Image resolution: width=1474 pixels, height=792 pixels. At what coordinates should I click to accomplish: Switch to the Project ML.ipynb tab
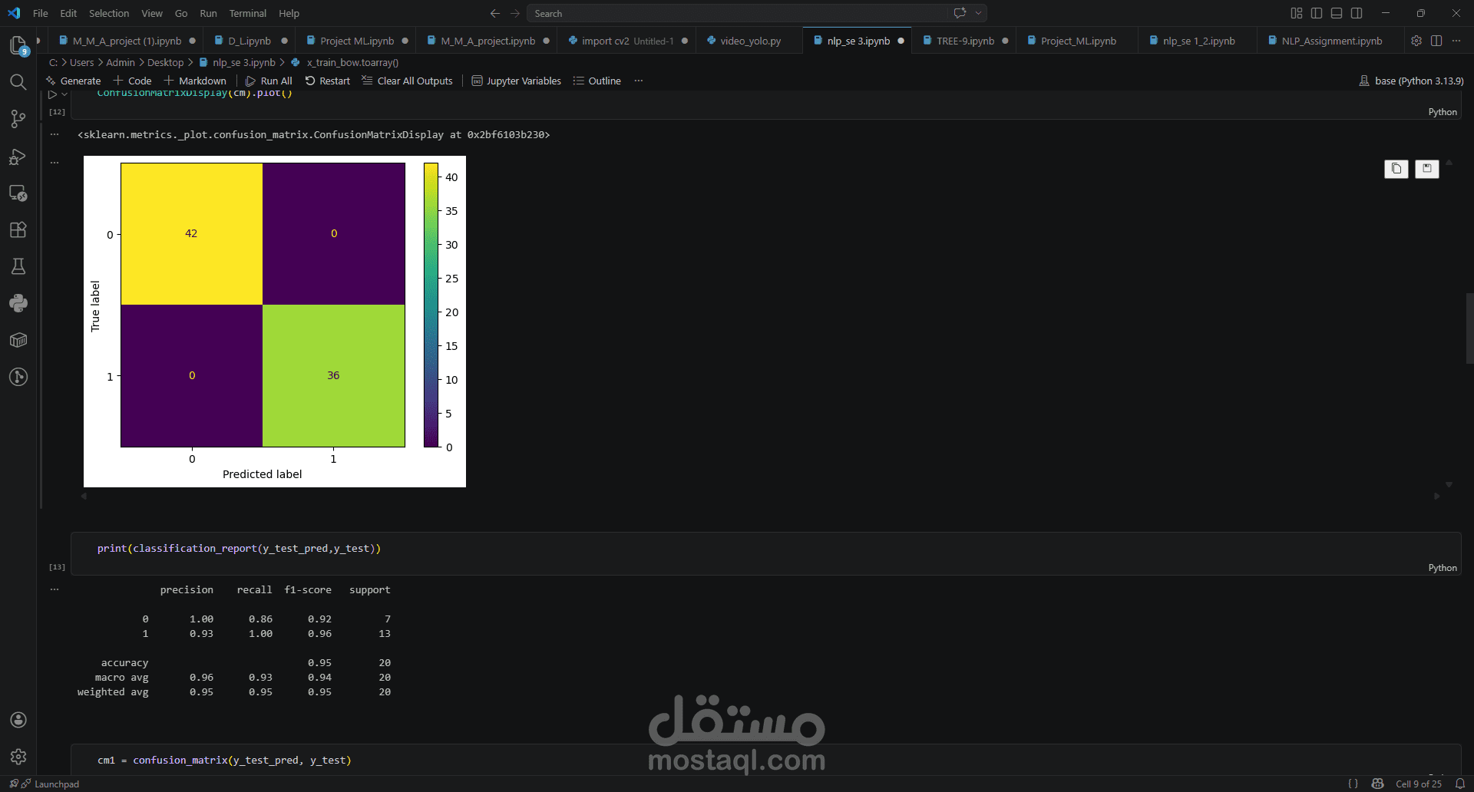pos(357,41)
